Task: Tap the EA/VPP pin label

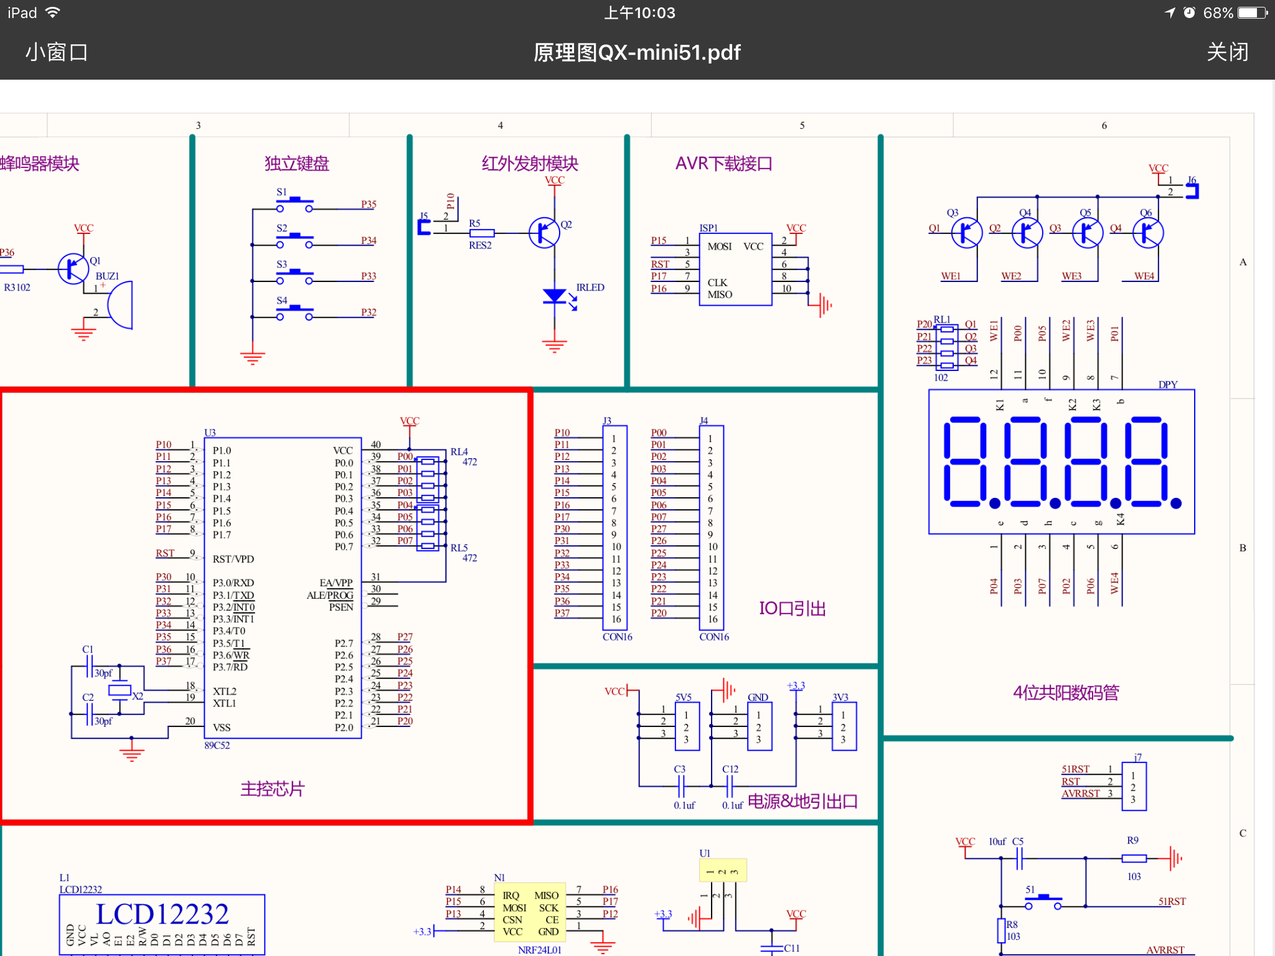Action: [336, 583]
